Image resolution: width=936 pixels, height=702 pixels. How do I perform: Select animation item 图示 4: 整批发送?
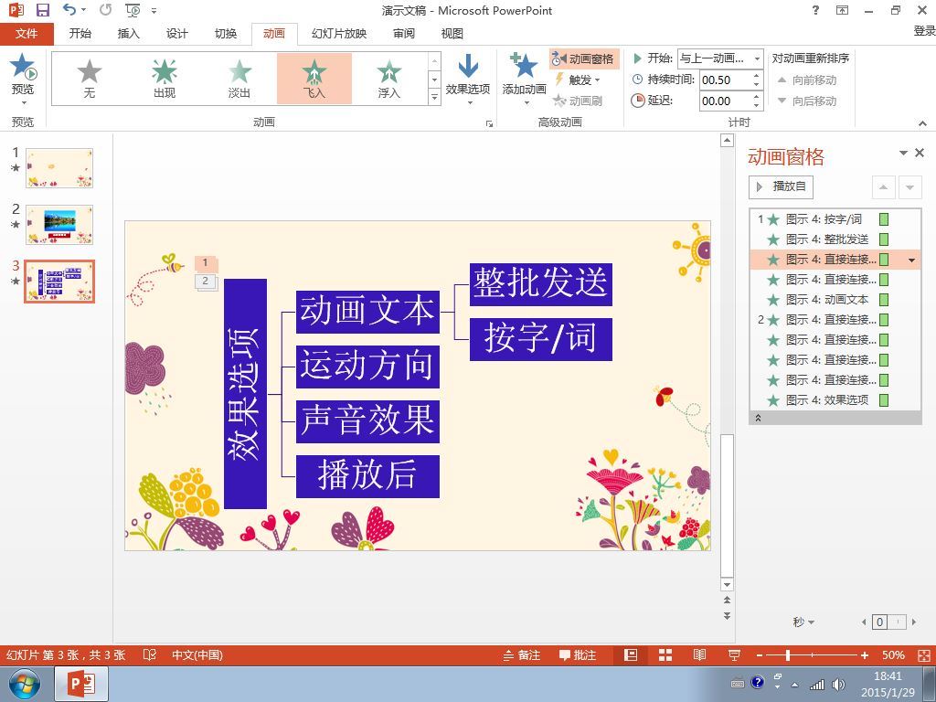pyautogui.click(x=835, y=240)
